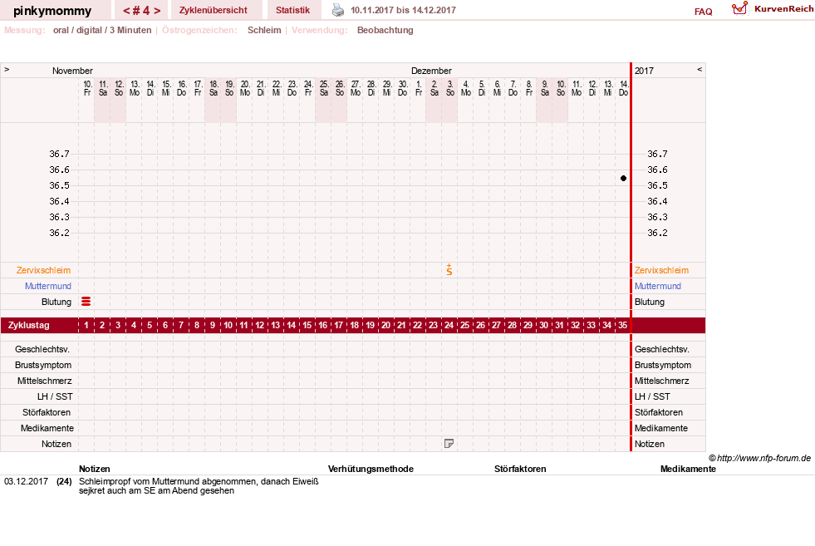Open the KurvenReich logo link

[773, 9]
